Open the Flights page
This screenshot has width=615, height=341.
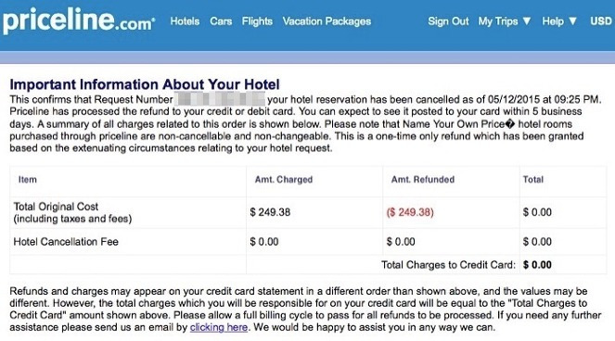pos(257,21)
